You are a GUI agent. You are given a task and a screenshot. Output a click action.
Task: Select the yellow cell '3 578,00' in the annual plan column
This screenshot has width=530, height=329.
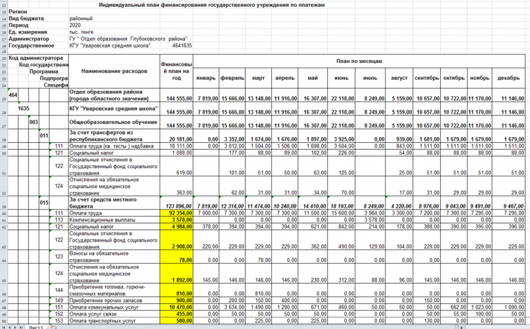[176, 220]
